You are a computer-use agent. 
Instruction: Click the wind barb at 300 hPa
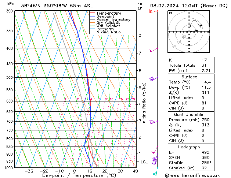154,11
